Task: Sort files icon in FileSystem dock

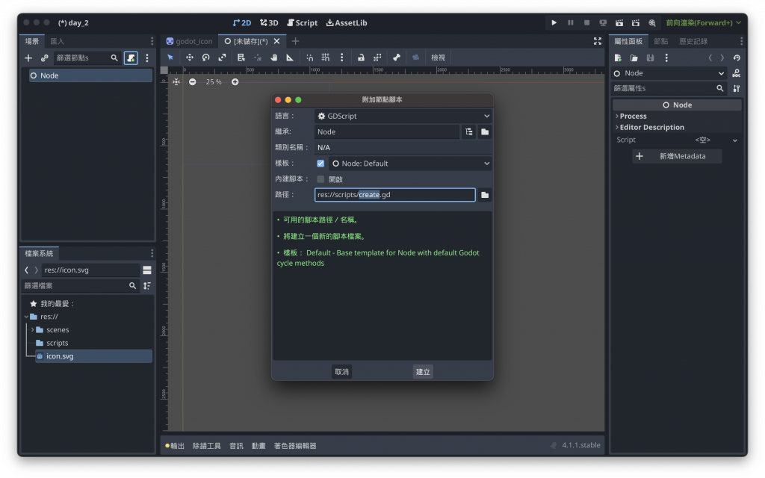Action: [x=147, y=286]
